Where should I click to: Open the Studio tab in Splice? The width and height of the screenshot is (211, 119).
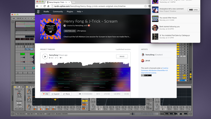46,12
